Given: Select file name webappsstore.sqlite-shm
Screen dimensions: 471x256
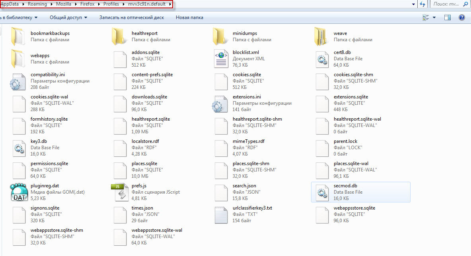Looking at the screenshot, I should point(57,230).
